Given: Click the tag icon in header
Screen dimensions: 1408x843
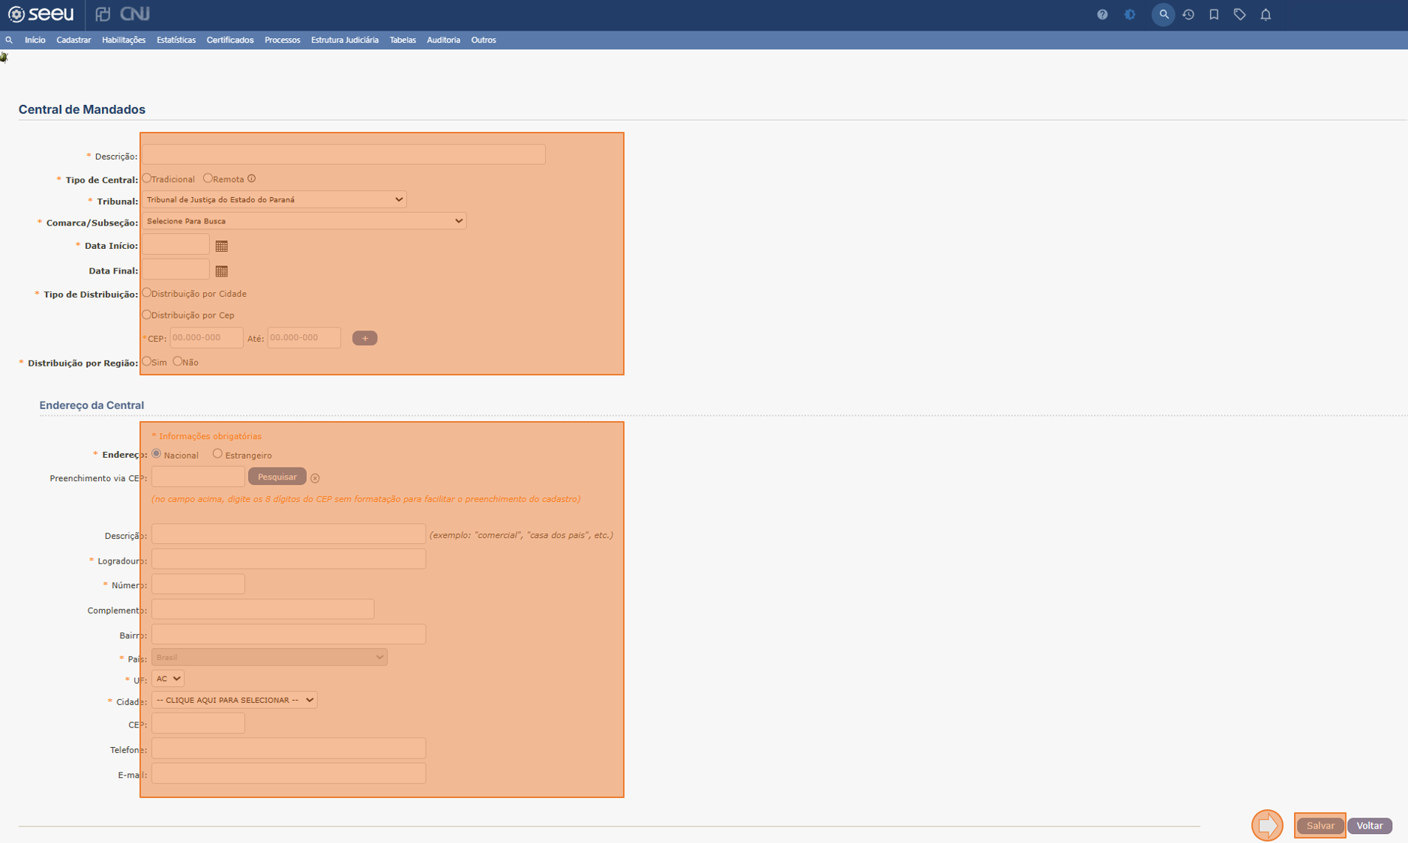Looking at the screenshot, I should (1239, 14).
